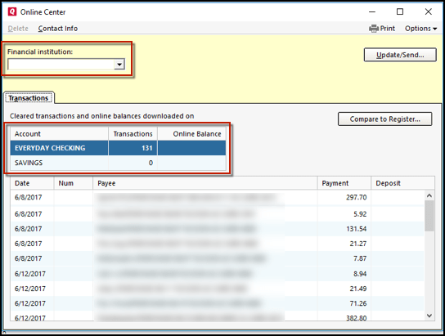This screenshot has width=445, height=336.
Task: Click the 131 transactions count cell
Action: pos(133,148)
